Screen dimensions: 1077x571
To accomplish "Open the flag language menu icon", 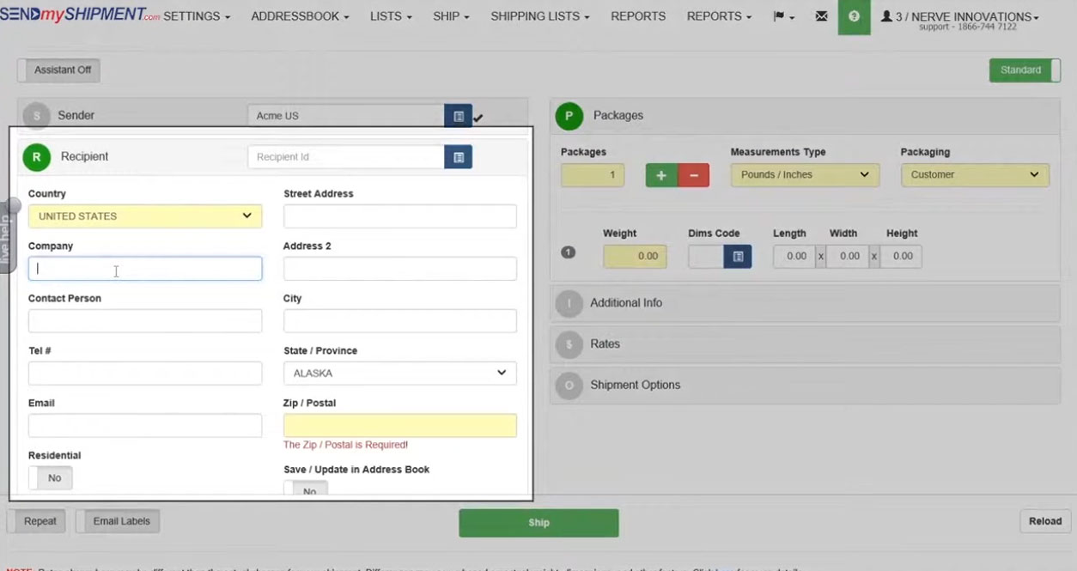I will [782, 16].
